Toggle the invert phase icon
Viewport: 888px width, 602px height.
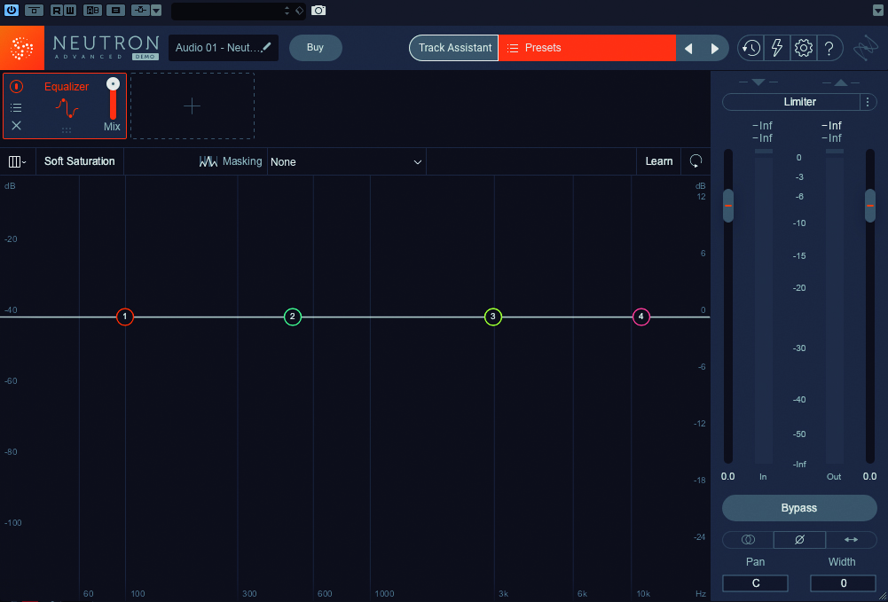(x=799, y=540)
